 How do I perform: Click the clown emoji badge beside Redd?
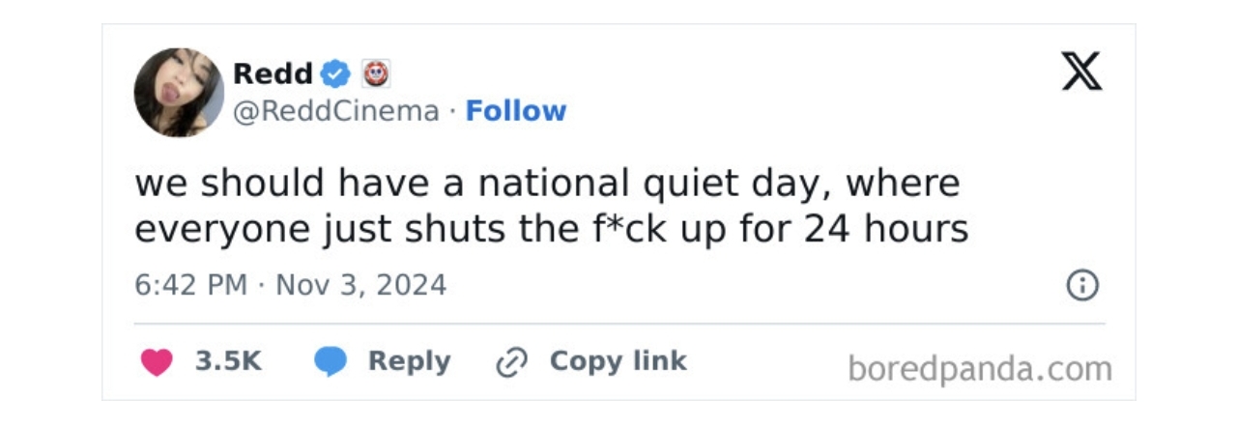[375, 73]
